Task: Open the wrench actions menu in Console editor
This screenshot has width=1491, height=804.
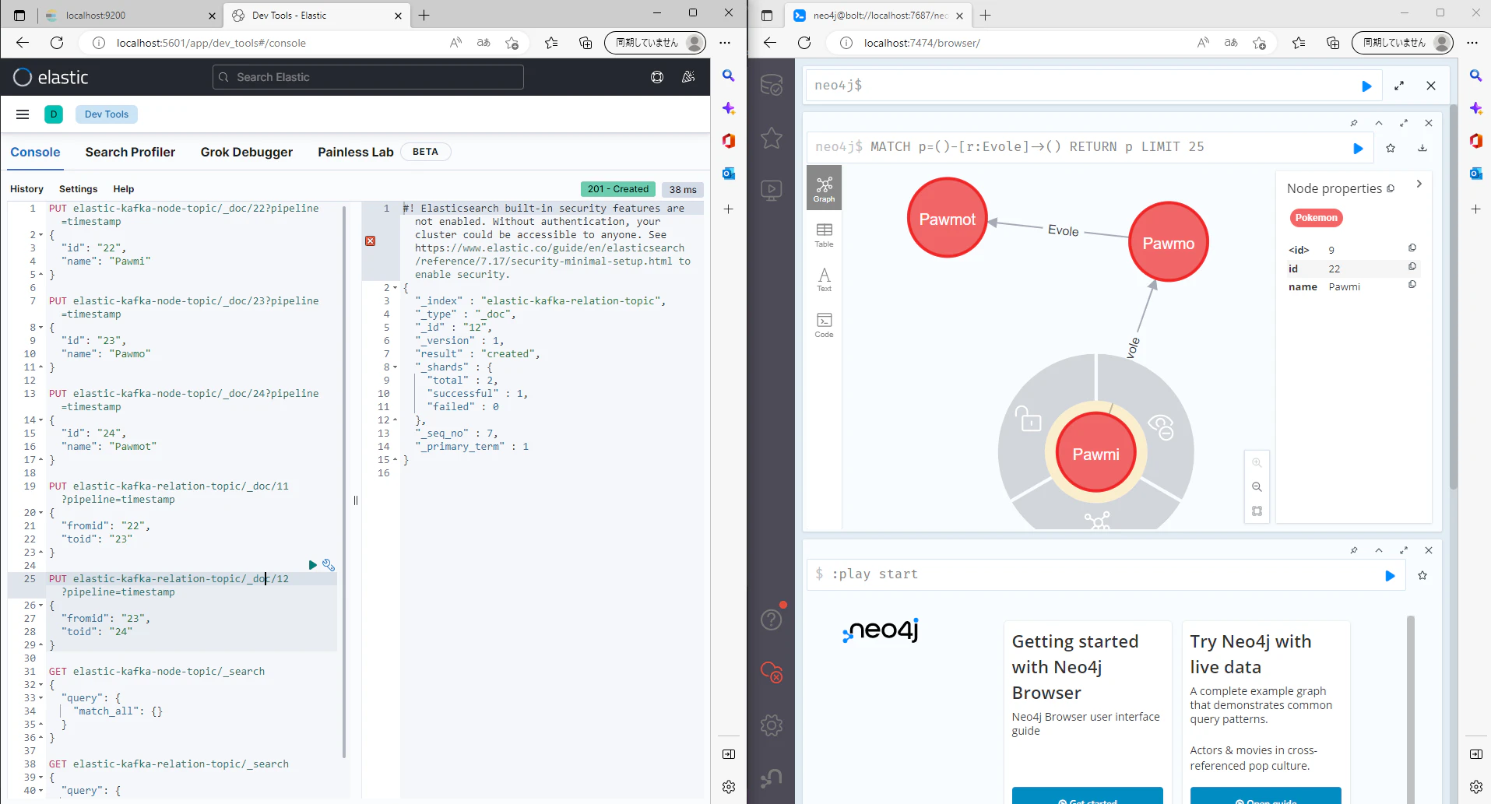Action: [329, 565]
